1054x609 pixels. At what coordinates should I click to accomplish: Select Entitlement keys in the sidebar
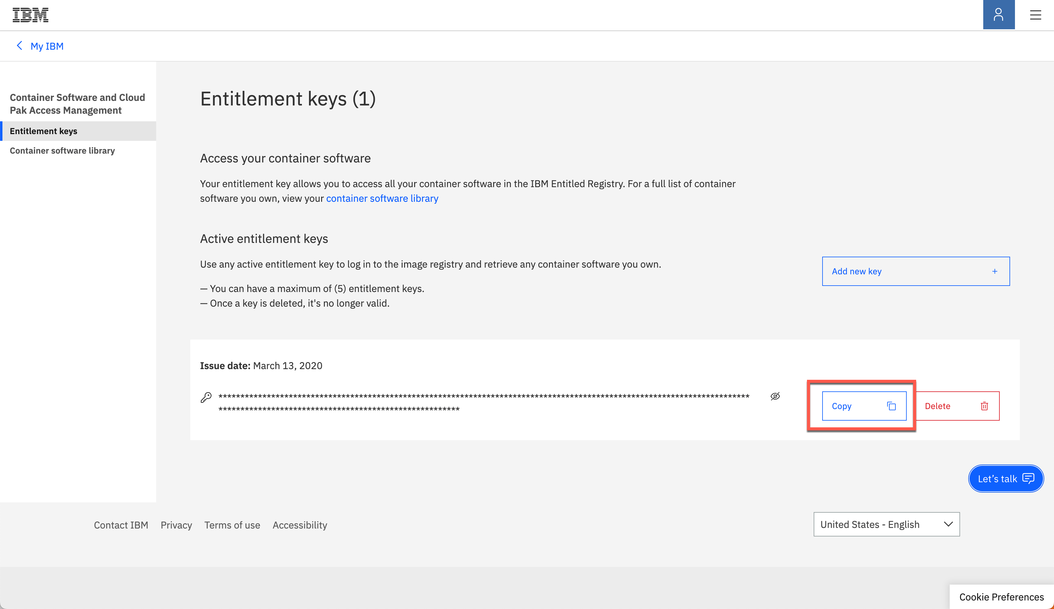pyautogui.click(x=44, y=131)
